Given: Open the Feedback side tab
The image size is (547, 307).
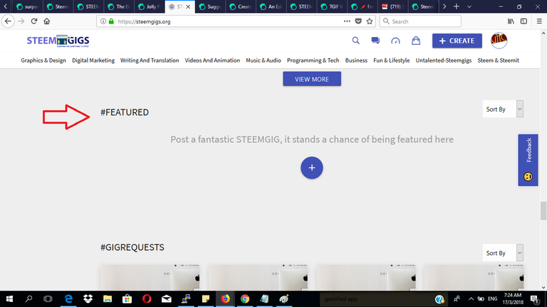Looking at the screenshot, I should (528, 160).
